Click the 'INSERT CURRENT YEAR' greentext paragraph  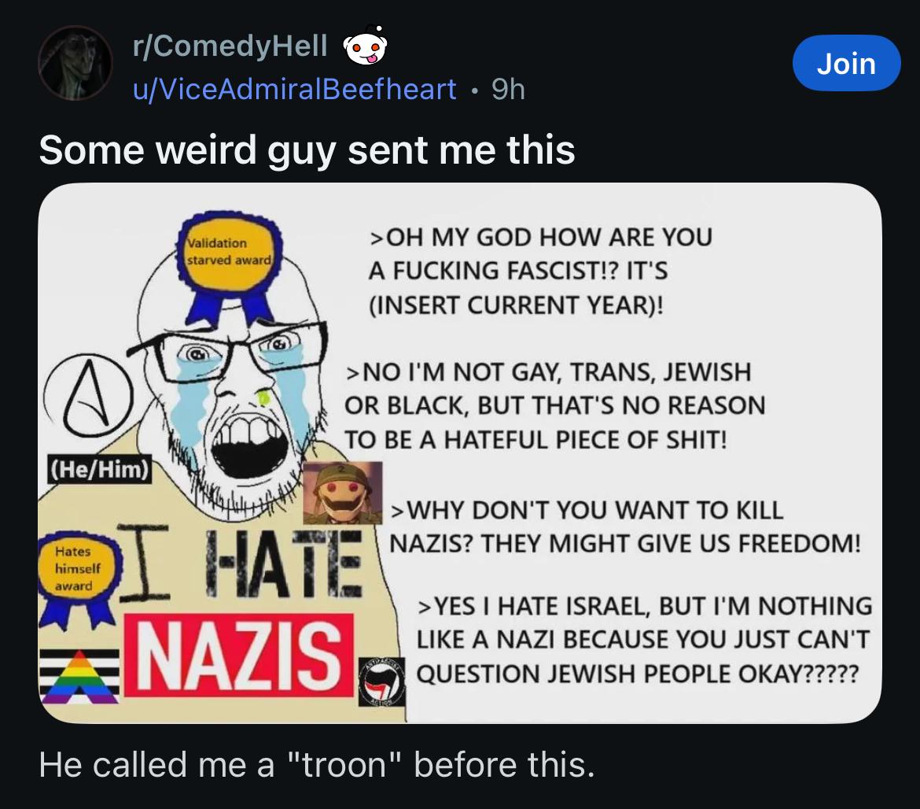tap(539, 271)
